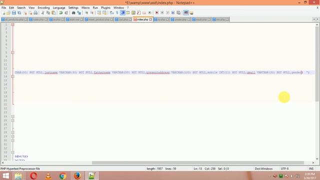Screen dimensions: 320x180
Task: Open Find dialog with binoculars icon
Action: pyautogui.click(x=73, y=13)
